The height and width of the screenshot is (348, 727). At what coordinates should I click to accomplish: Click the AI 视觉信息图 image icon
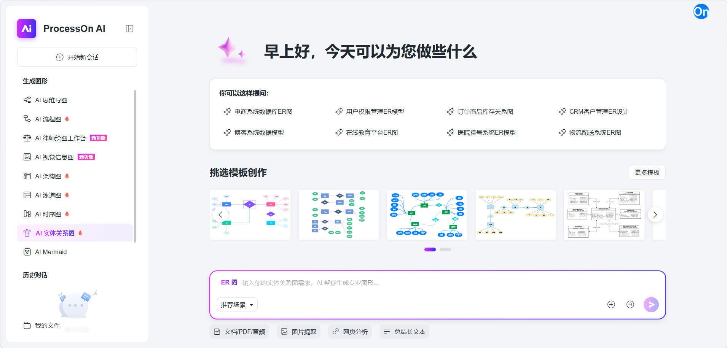(x=27, y=157)
